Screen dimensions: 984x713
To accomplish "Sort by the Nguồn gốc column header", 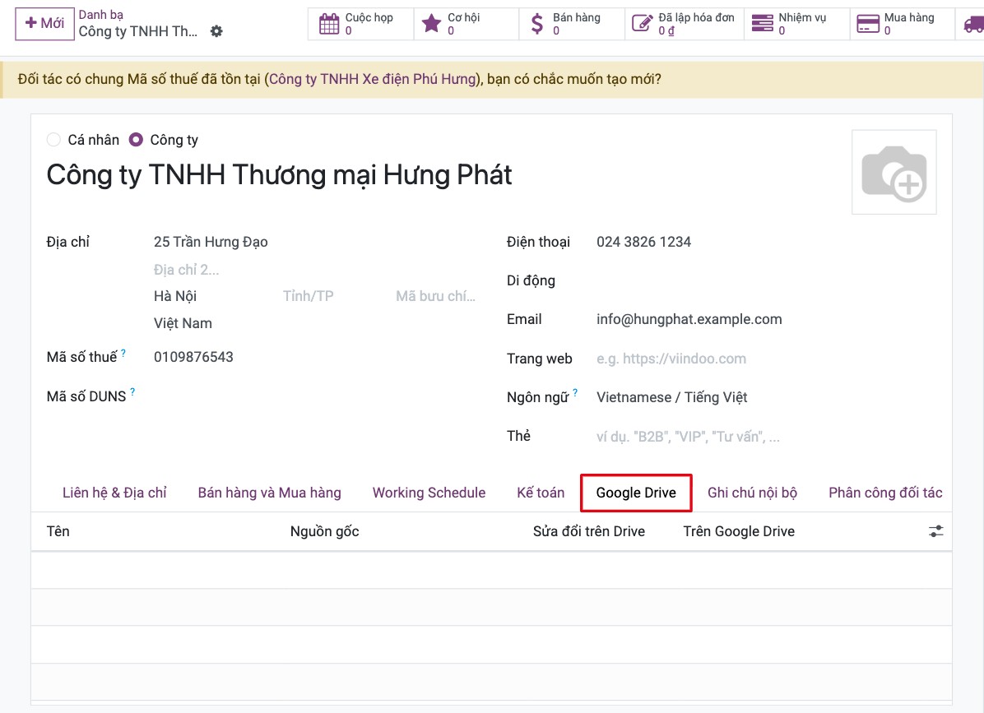I will click(324, 532).
